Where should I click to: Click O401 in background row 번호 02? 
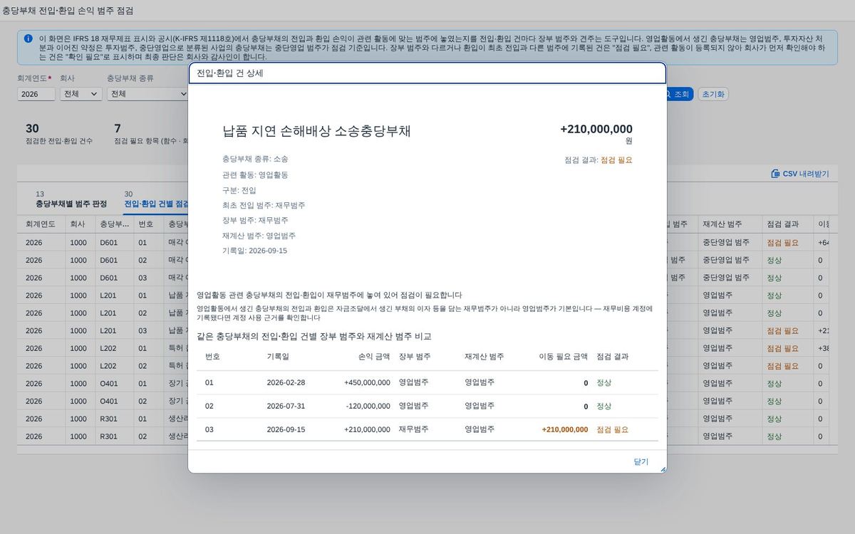tap(109, 401)
